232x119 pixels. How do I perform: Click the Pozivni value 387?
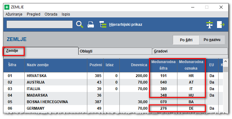click(x=98, y=102)
